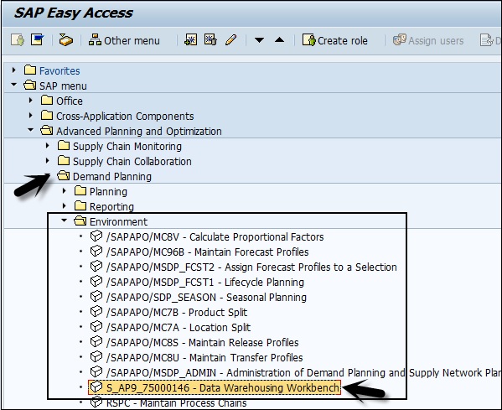
Task: Click the SAP menu toolbar icon
Action: (38, 40)
